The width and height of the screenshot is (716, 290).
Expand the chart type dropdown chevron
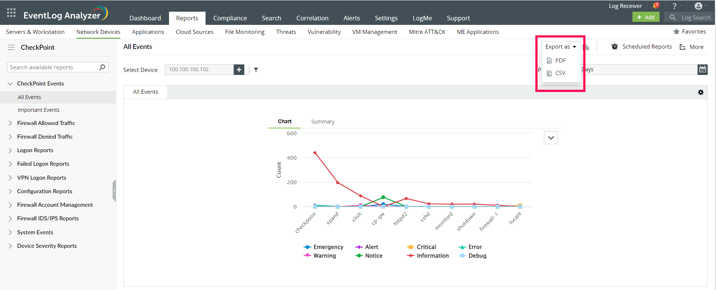point(551,138)
